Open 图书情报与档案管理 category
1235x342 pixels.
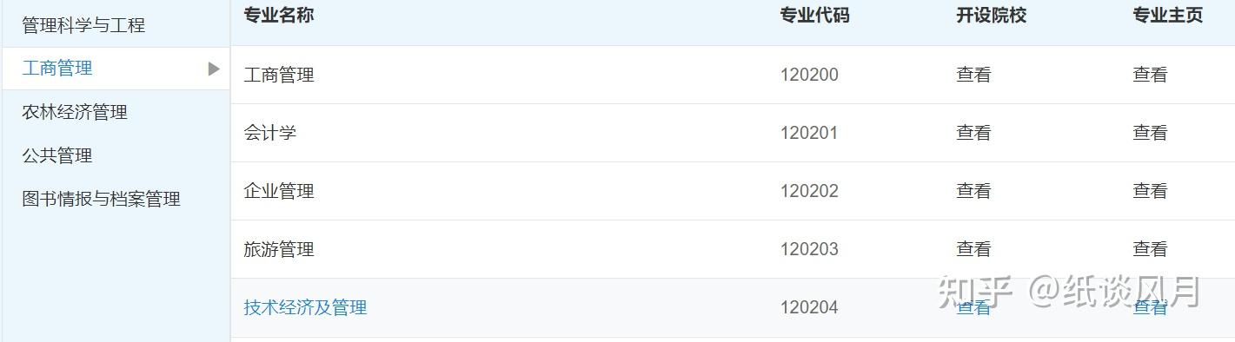click(101, 199)
